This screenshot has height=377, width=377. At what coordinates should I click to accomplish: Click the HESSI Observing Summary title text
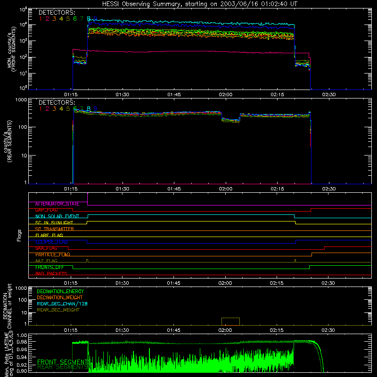click(x=200, y=4)
